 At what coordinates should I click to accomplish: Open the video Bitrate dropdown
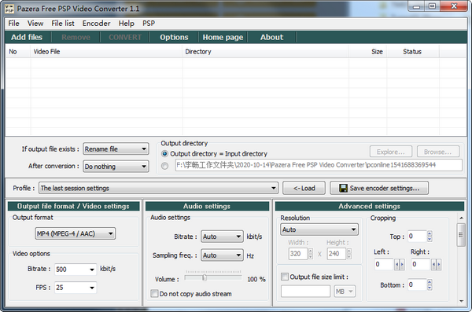[x=92, y=270]
